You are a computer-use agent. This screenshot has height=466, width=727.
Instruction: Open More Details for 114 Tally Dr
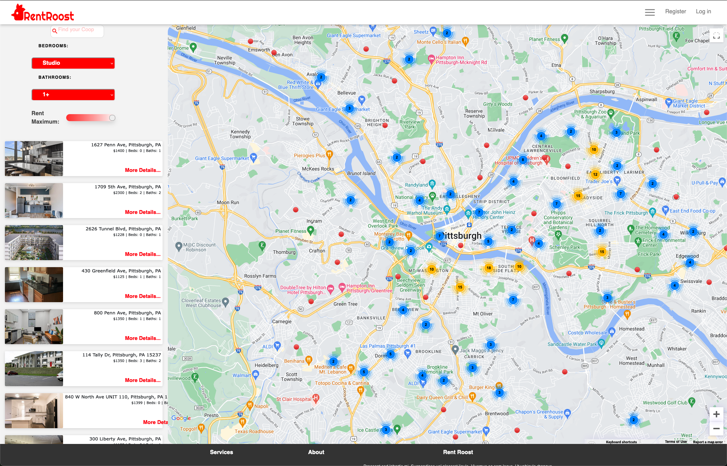click(143, 380)
